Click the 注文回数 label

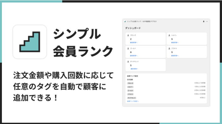coord(130,80)
